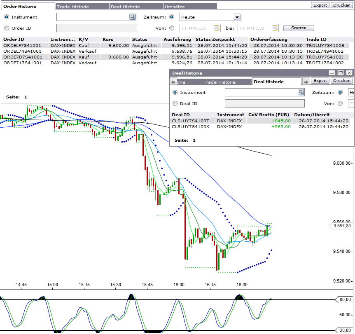Select Instrument radio in Order Historie

(x=7, y=17)
